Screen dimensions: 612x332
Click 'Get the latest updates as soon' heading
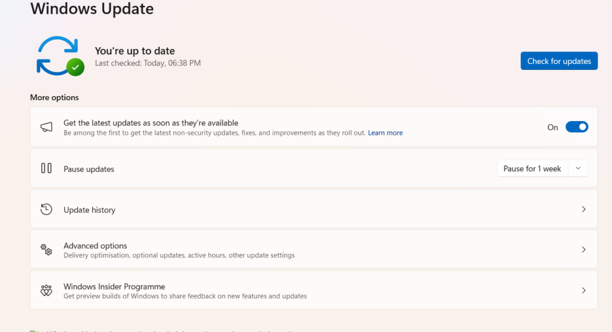[x=151, y=123]
